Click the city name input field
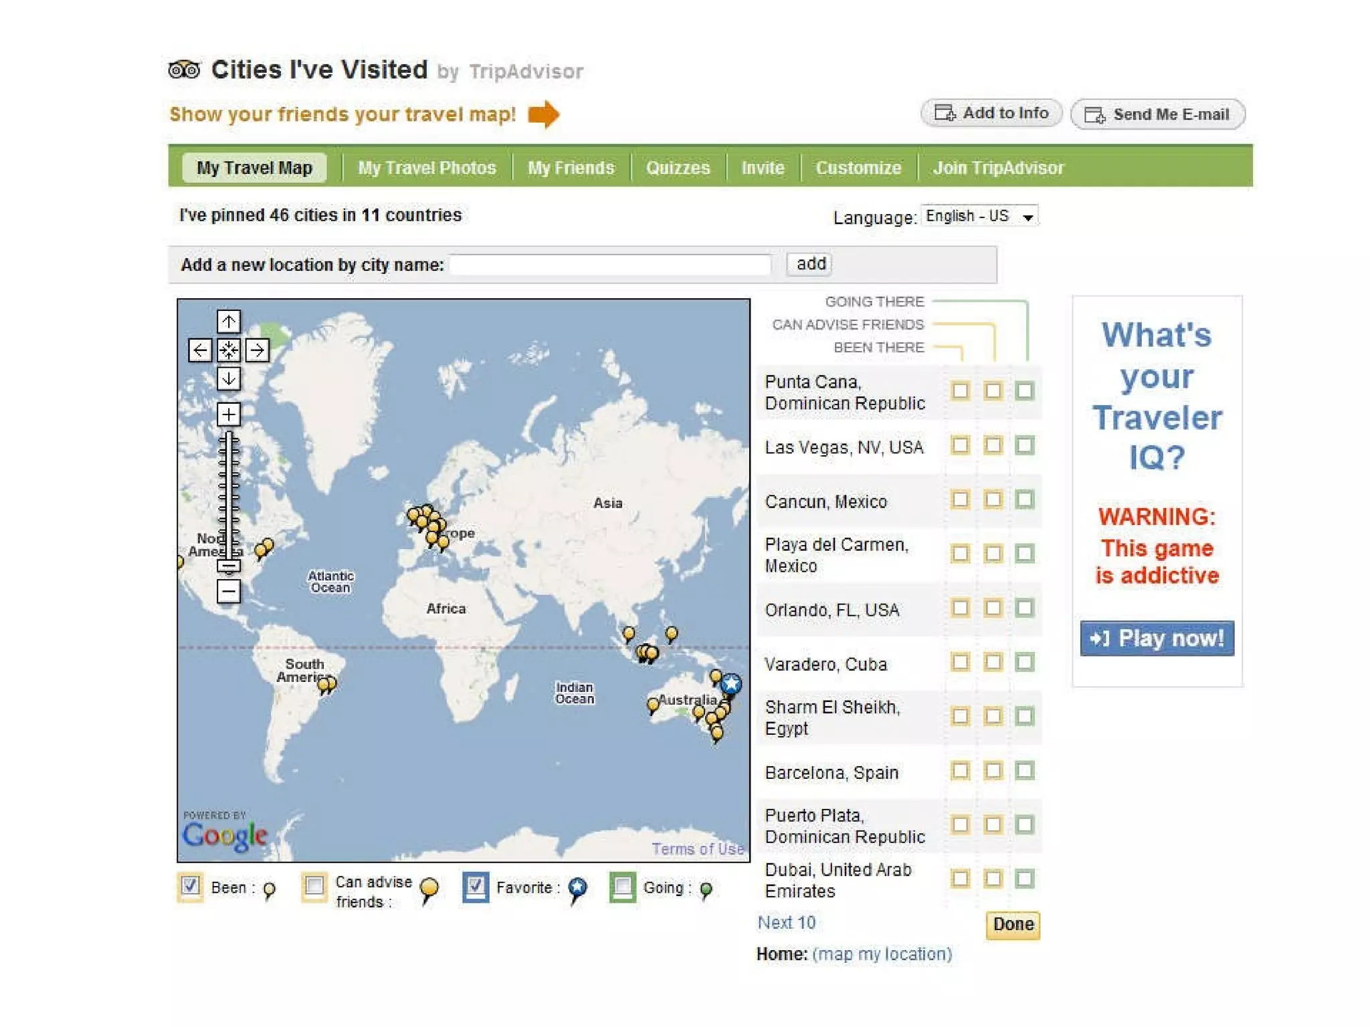The height and width of the screenshot is (1027, 1370). point(609,265)
